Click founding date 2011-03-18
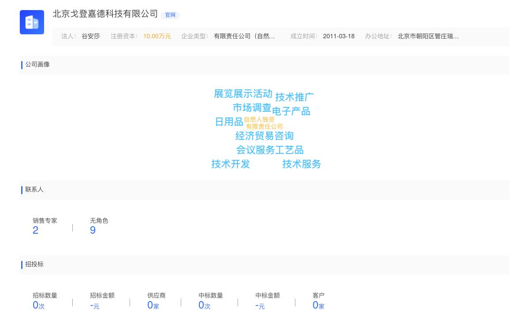Image resolution: width=529 pixels, height=331 pixels. coord(338,37)
